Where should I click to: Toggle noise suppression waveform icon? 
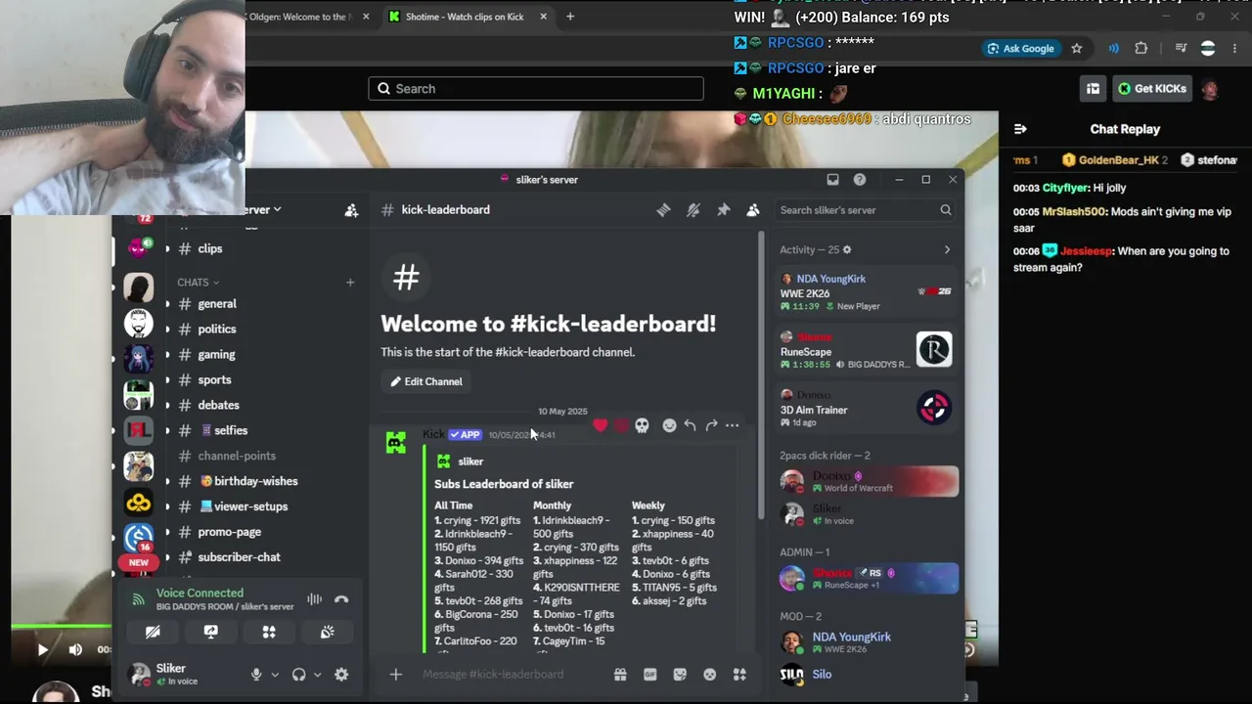pyautogui.click(x=314, y=599)
